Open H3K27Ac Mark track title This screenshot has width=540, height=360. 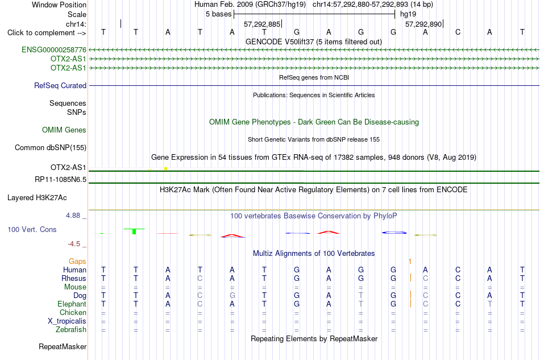click(314, 190)
